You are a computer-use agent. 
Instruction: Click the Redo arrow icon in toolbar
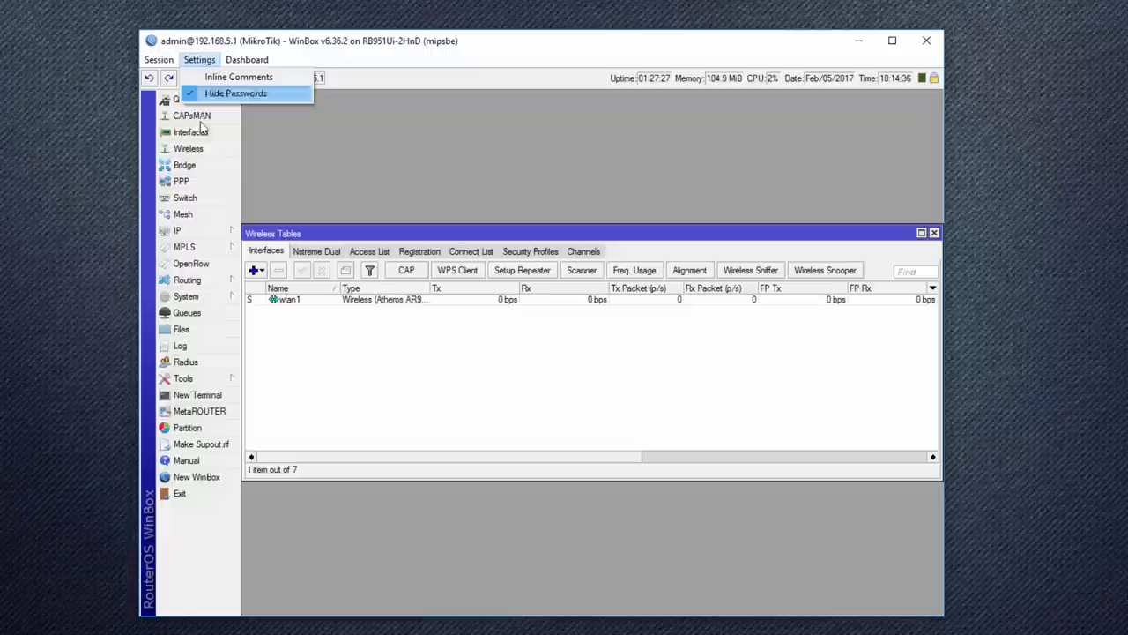(x=168, y=78)
